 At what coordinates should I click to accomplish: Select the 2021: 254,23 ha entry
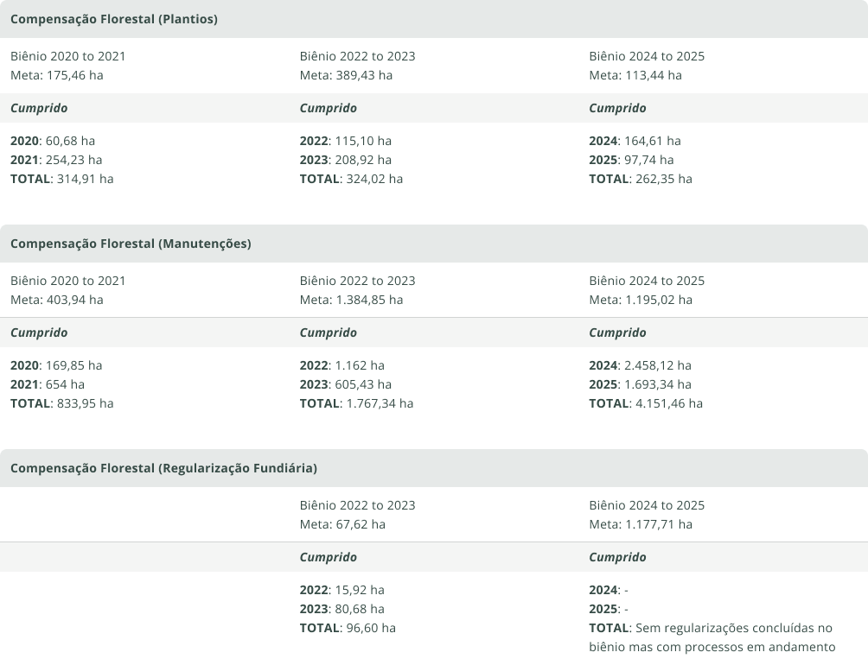tap(56, 160)
